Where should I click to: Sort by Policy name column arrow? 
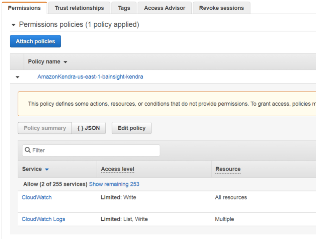pyautogui.click(x=66, y=62)
